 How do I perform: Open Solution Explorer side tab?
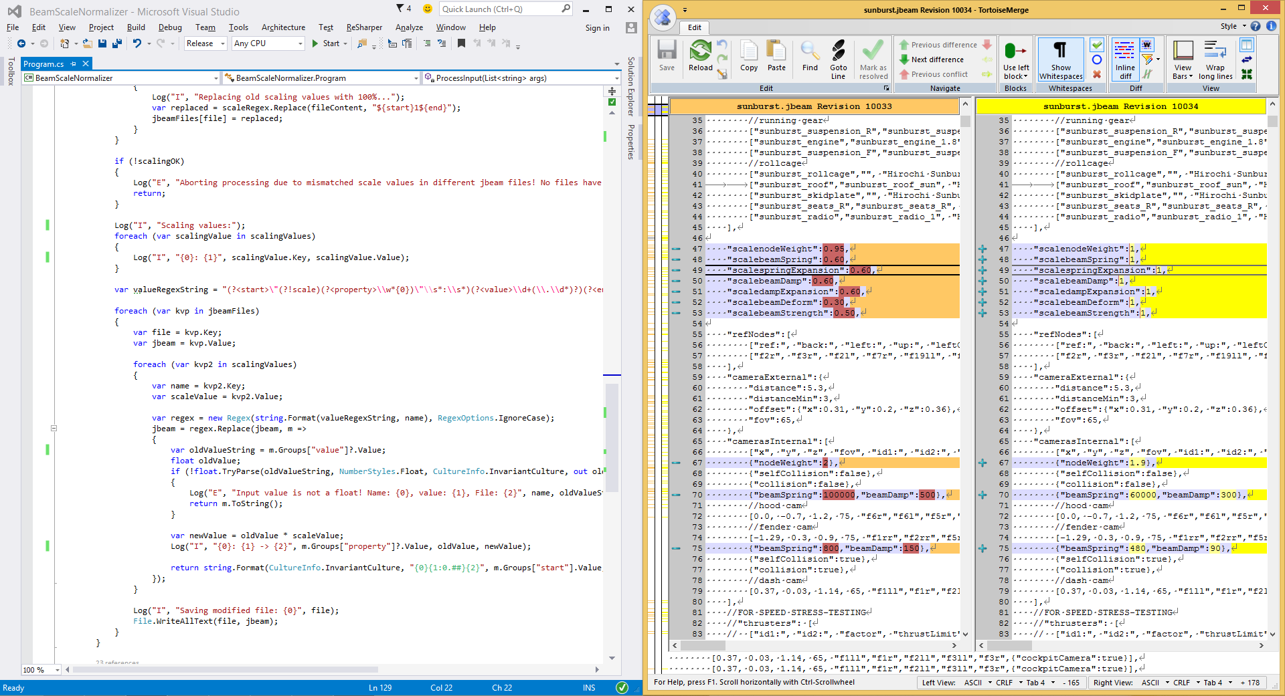[x=630, y=86]
